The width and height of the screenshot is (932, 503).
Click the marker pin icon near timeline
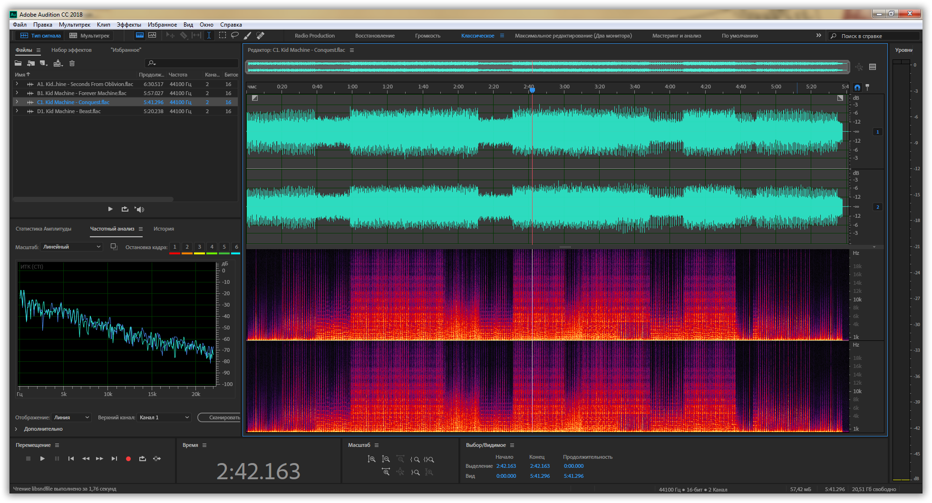[867, 87]
